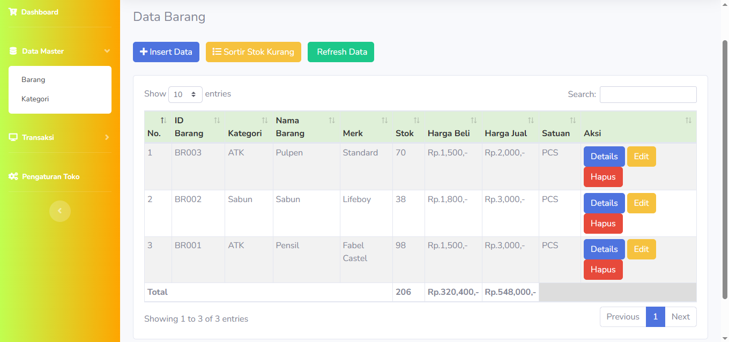Focus the Search input field

click(x=648, y=94)
